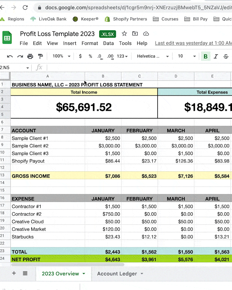Format as currency with dollar icon
232x290 pixels.
coord(80,56)
